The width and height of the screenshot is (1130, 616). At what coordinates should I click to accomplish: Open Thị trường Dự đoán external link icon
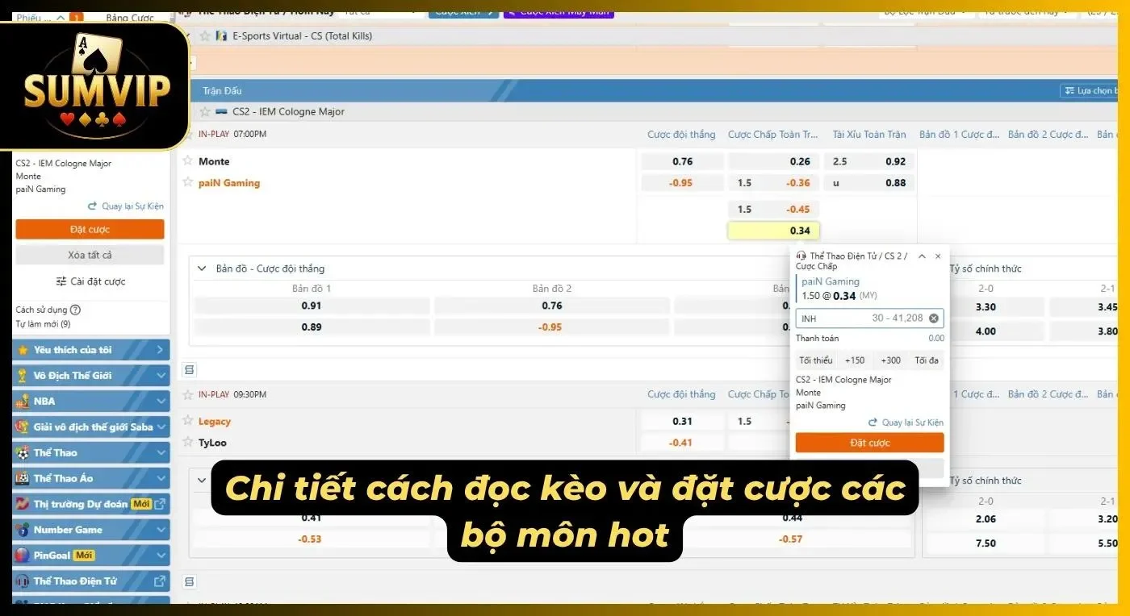[x=160, y=504]
